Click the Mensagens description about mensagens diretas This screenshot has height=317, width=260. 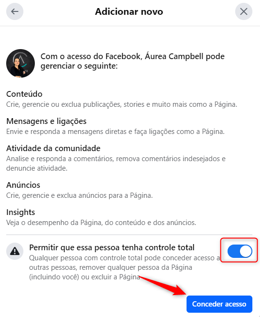click(115, 132)
